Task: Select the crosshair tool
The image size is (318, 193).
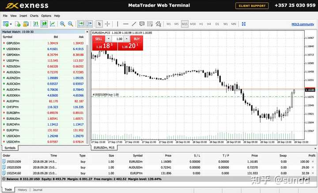Action: pyautogui.click(x=108, y=24)
